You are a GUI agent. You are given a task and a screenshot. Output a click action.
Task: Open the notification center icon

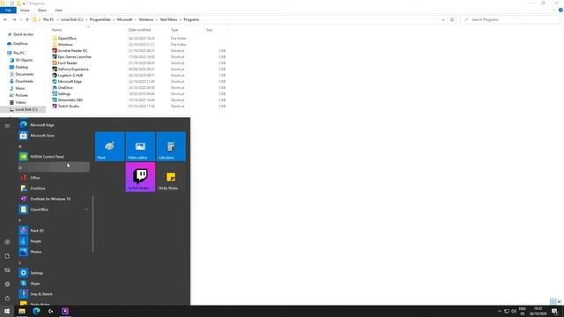coord(554,311)
